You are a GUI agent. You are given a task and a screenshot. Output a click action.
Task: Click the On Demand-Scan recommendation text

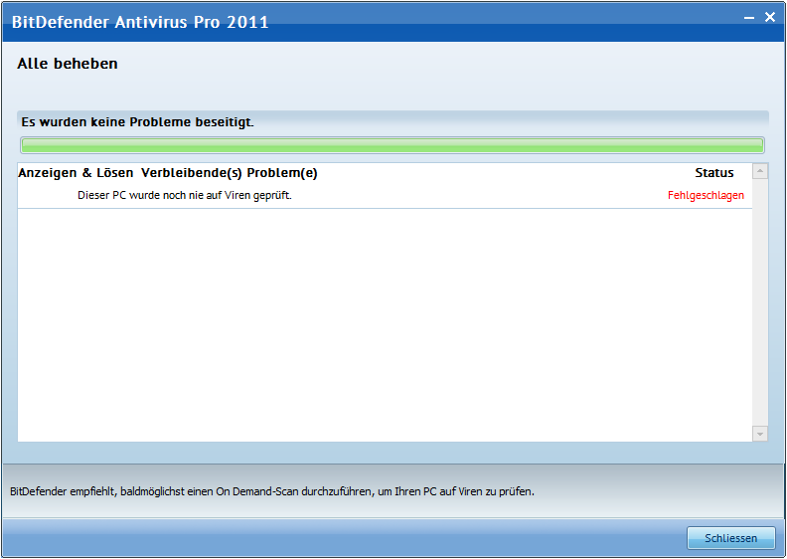click(x=272, y=491)
